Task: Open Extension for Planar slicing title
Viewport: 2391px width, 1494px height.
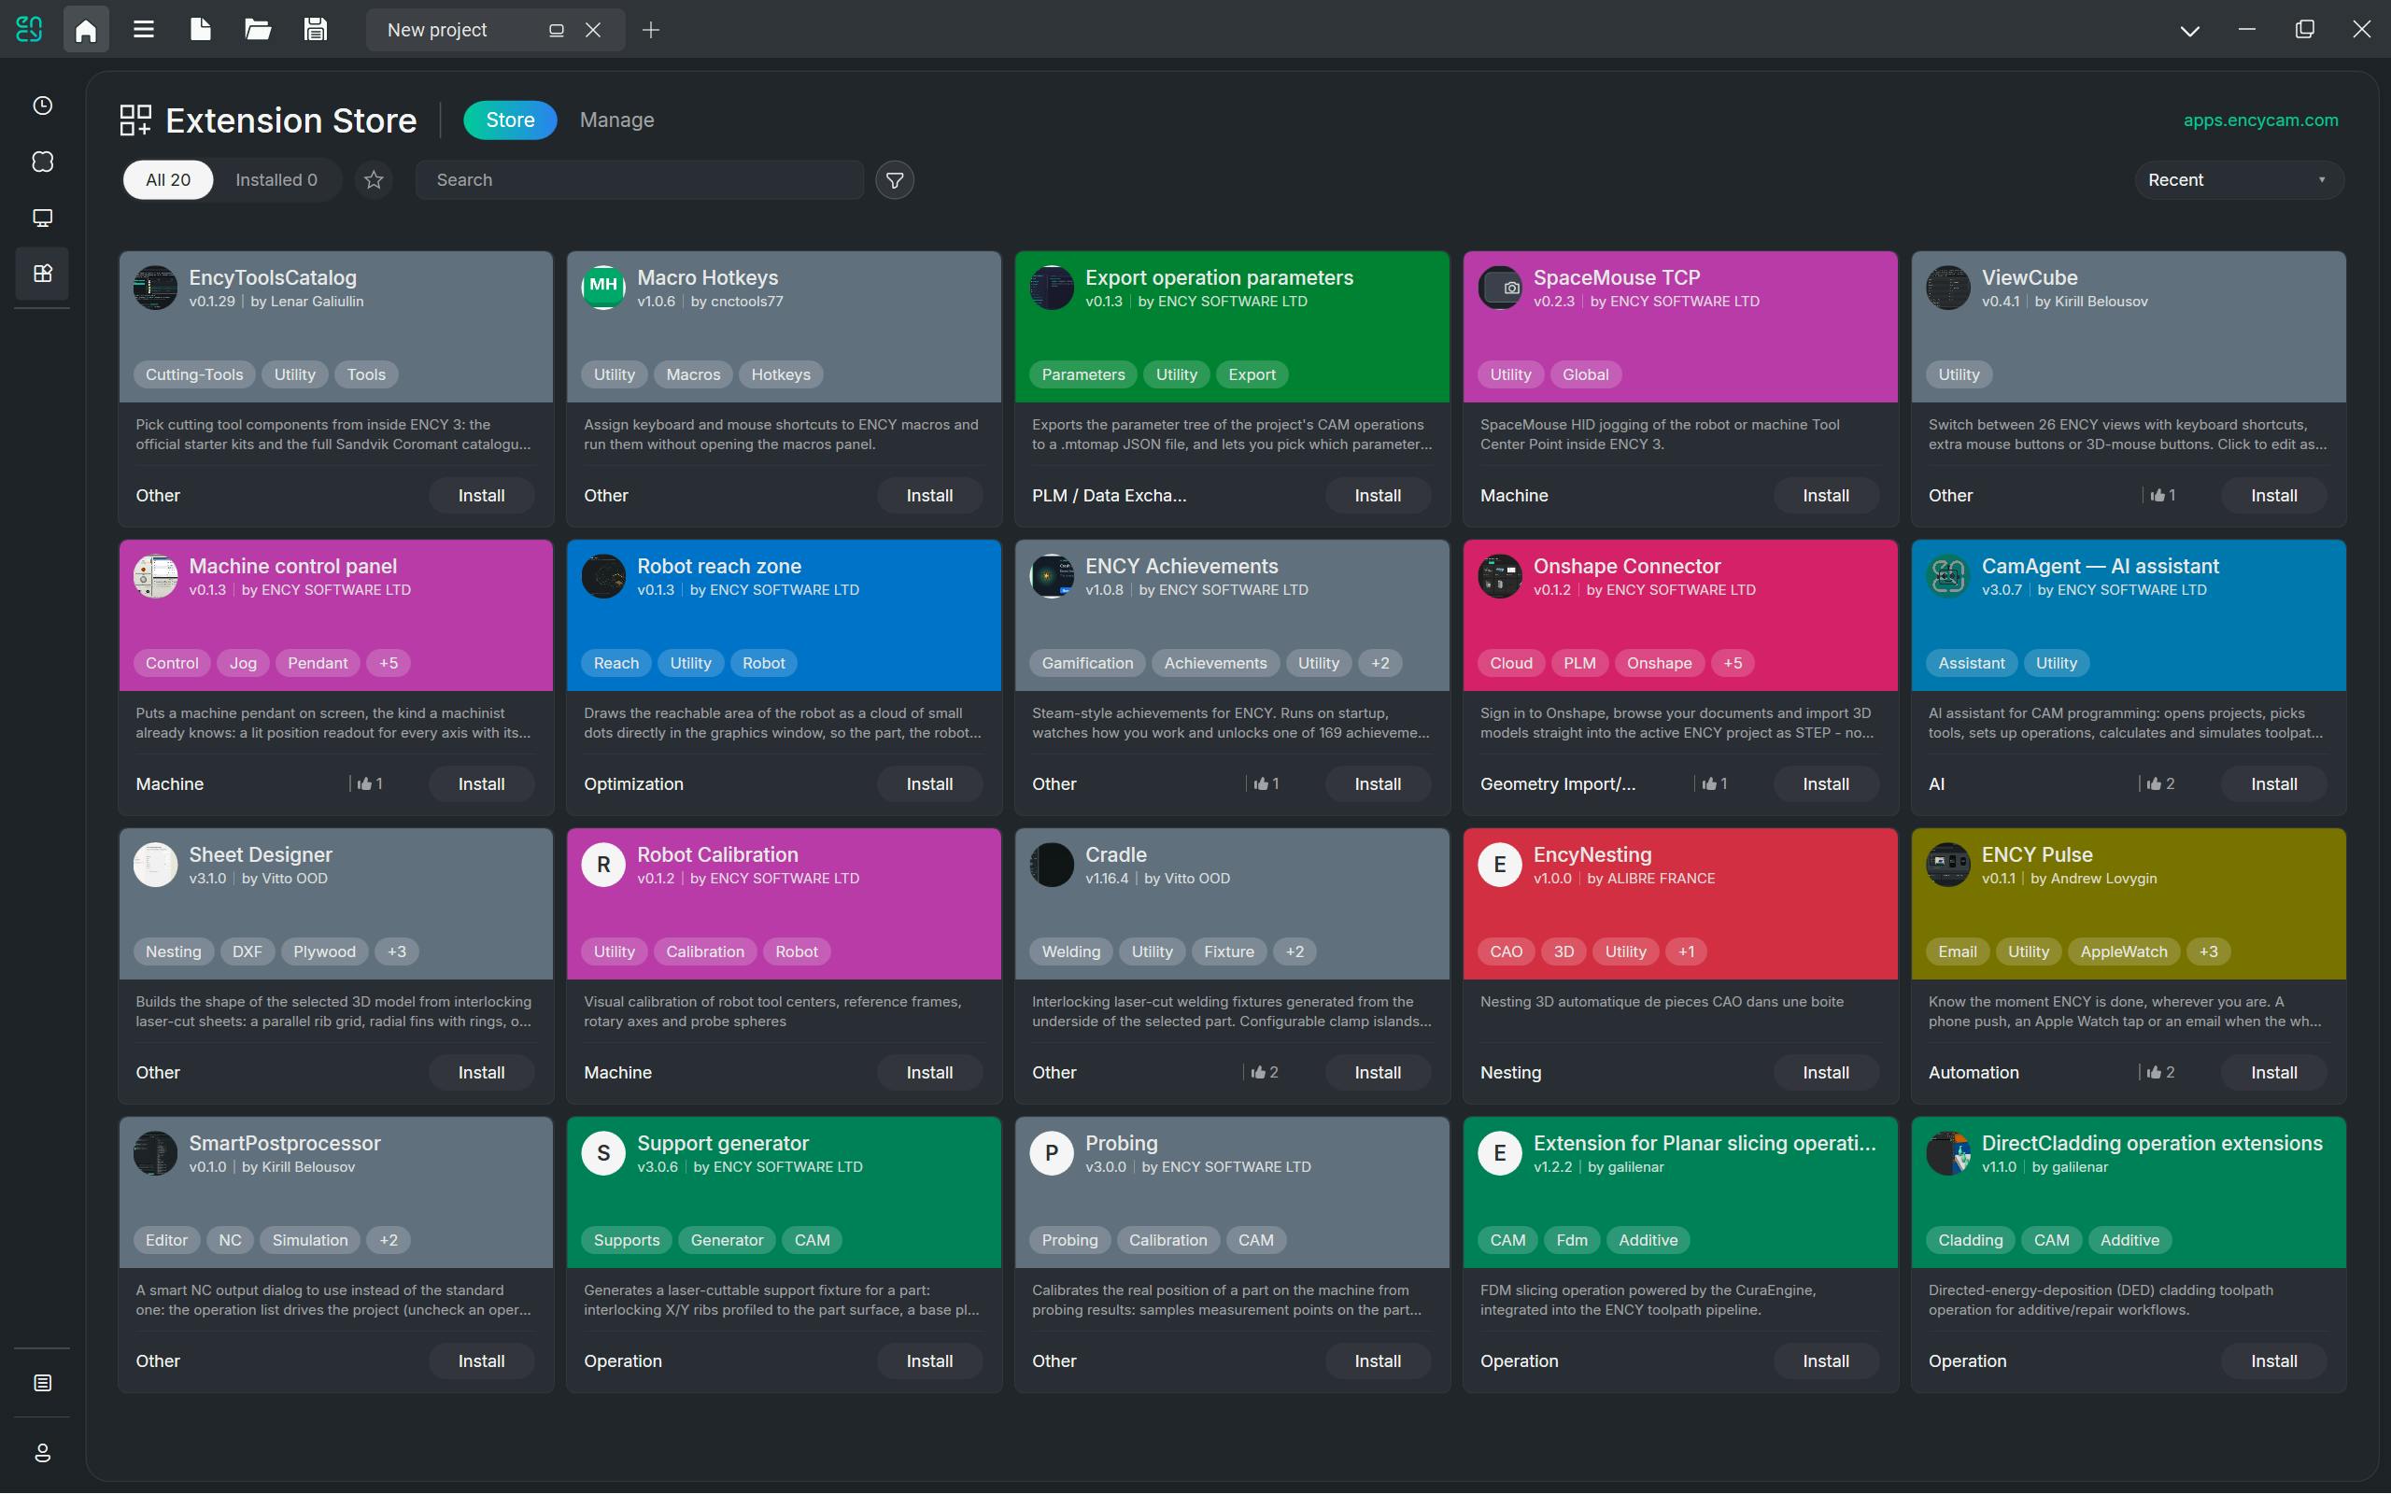Action: pyautogui.click(x=1705, y=1143)
